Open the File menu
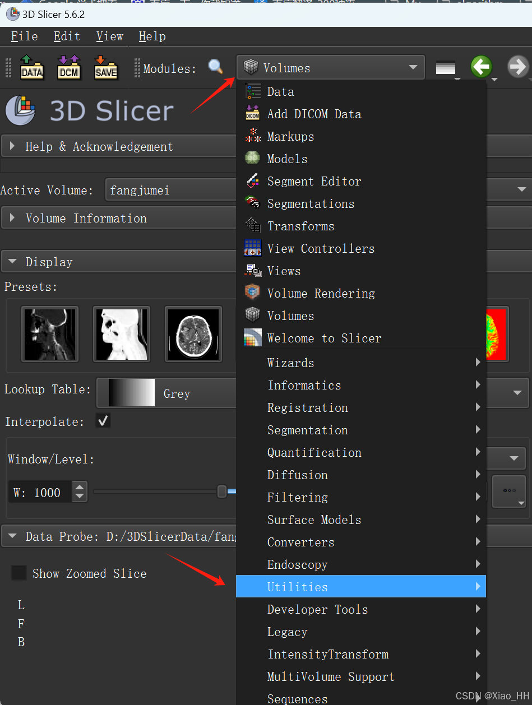The width and height of the screenshot is (532, 705). [x=25, y=36]
